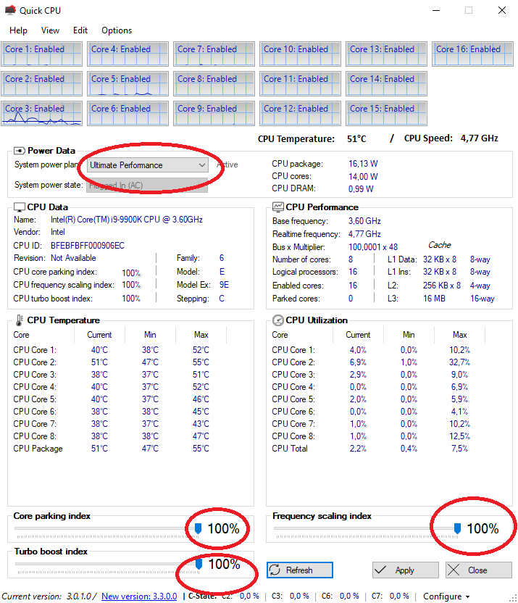Toggle Core 14 enabled tile
This screenshot has height=603, width=518.
386,83
